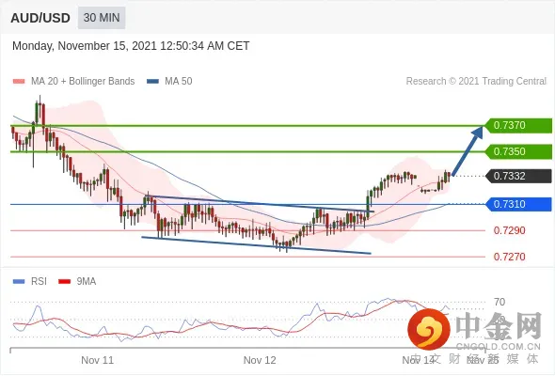Click the 'MA 20 + Bollinger Bands' legend label
This screenshot has height=376, width=555.
pyautogui.click(x=83, y=82)
